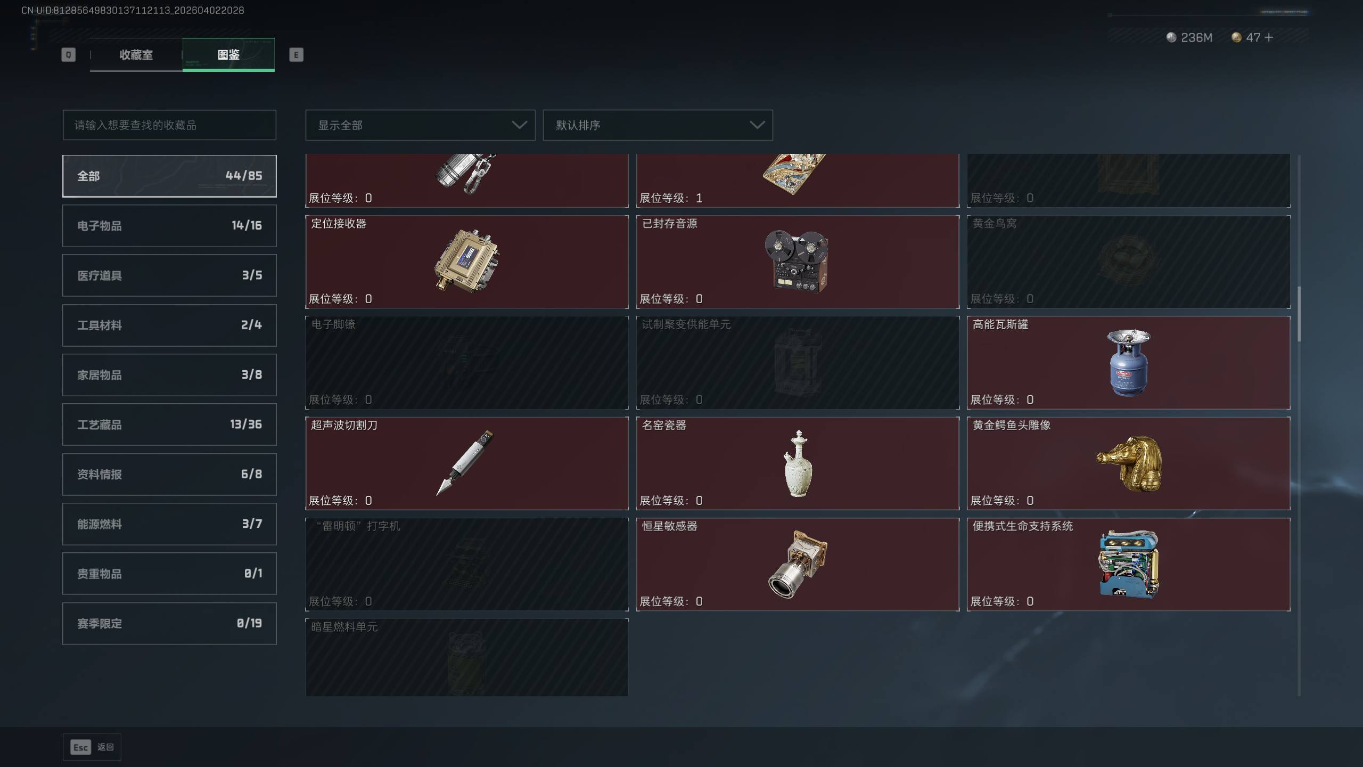1363x767 pixels.
Task: Switch to the 收藏室 tab
Action: pyautogui.click(x=136, y=54)
